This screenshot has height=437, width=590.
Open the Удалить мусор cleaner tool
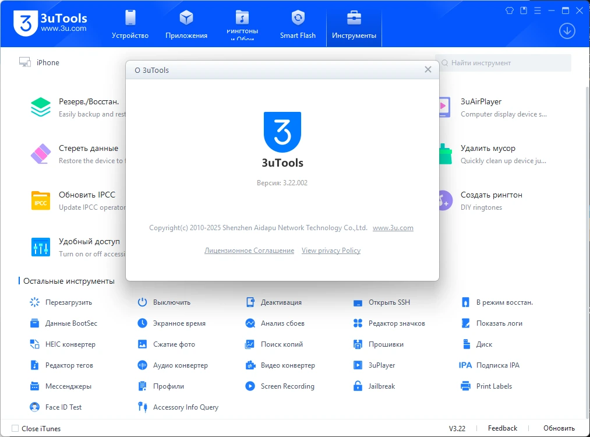tap(493, 154)
